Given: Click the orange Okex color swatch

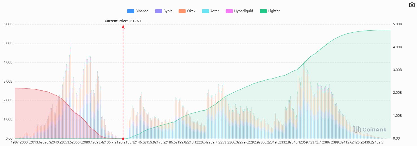Looking at the screenshot, I should click(182, 11).
